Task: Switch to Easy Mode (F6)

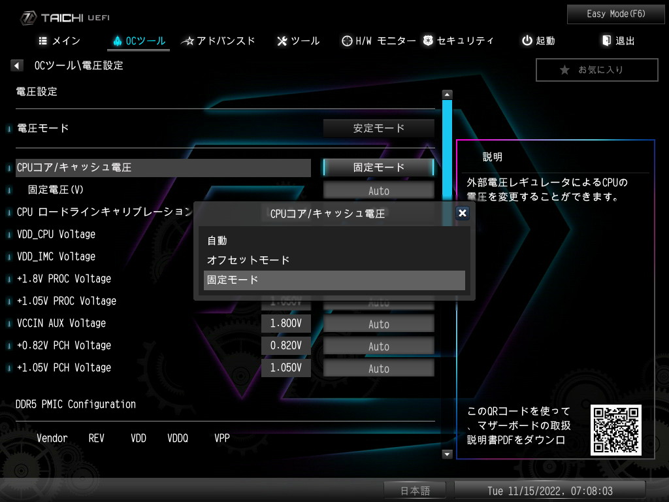Action: [615, 14]
